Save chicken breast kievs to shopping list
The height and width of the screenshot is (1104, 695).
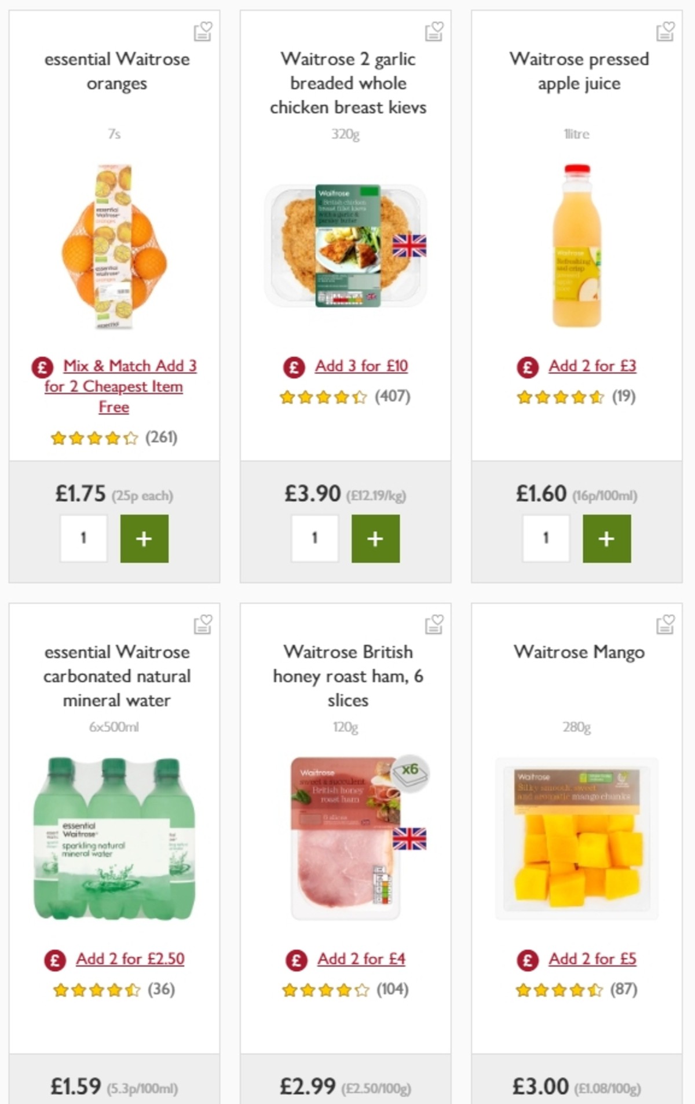pos(434,33)
